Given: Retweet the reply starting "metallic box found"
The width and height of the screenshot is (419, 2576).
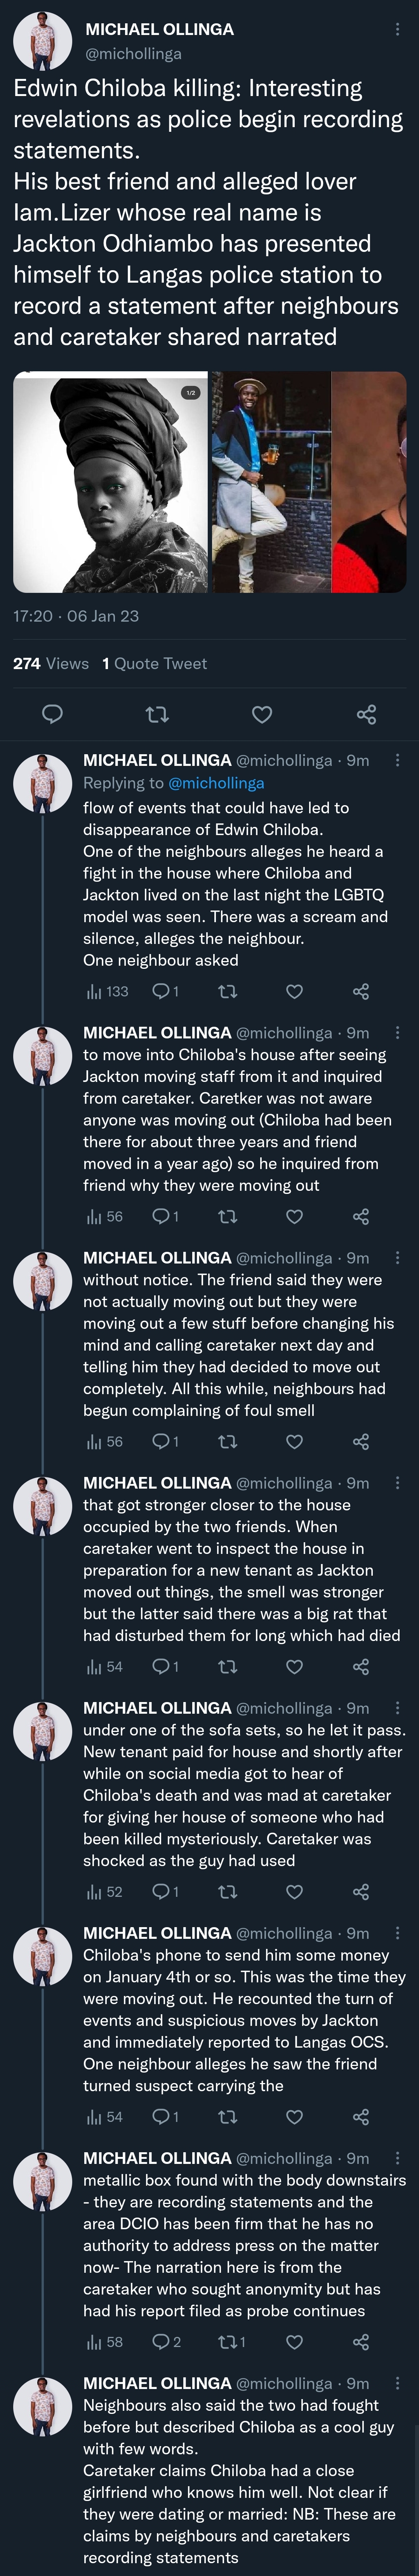Looking at the screenshot, I should 231,2341.
